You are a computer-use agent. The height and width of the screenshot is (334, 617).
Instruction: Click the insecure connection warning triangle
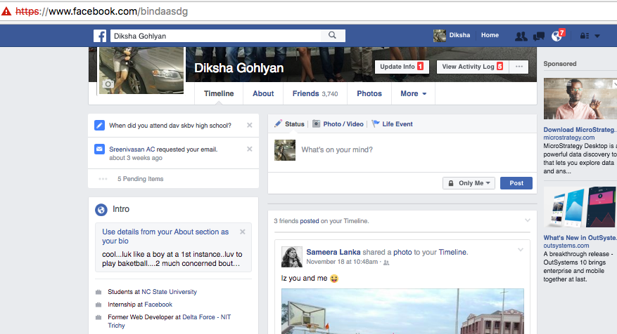click(x=6, y=11)
